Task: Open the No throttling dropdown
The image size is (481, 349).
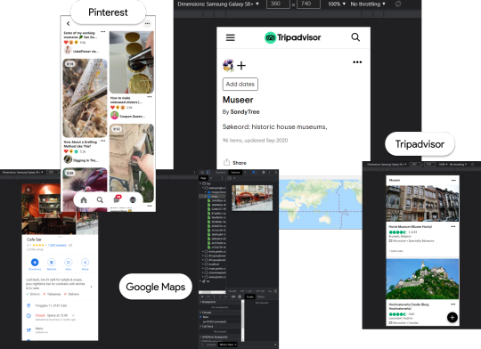Action: (x=368, y=4)
